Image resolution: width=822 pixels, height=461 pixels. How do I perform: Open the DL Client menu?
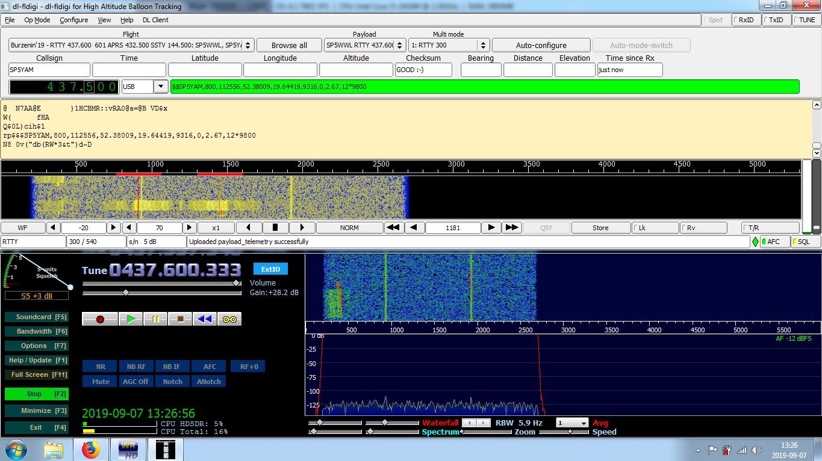(155, 20)
